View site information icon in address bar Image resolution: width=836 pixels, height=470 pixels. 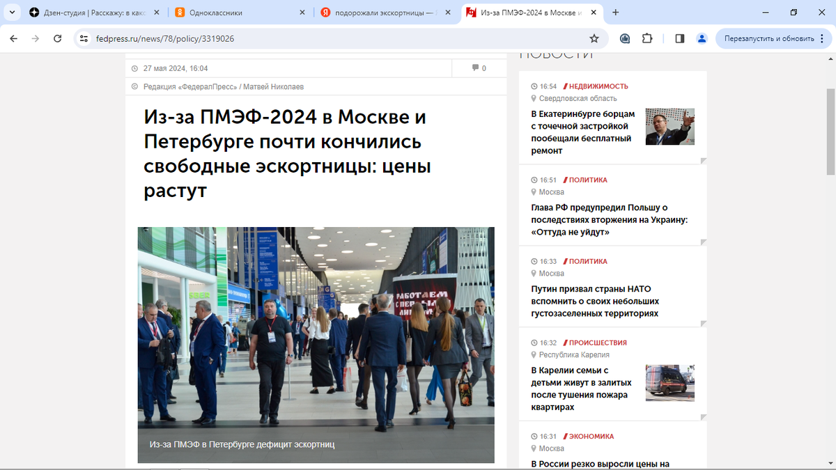click(x=84, y=38)
